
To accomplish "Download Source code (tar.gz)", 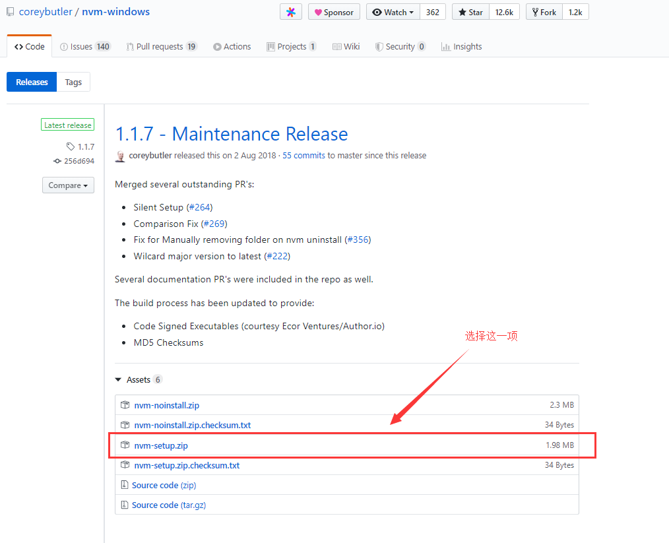I will tap(169, 505).
